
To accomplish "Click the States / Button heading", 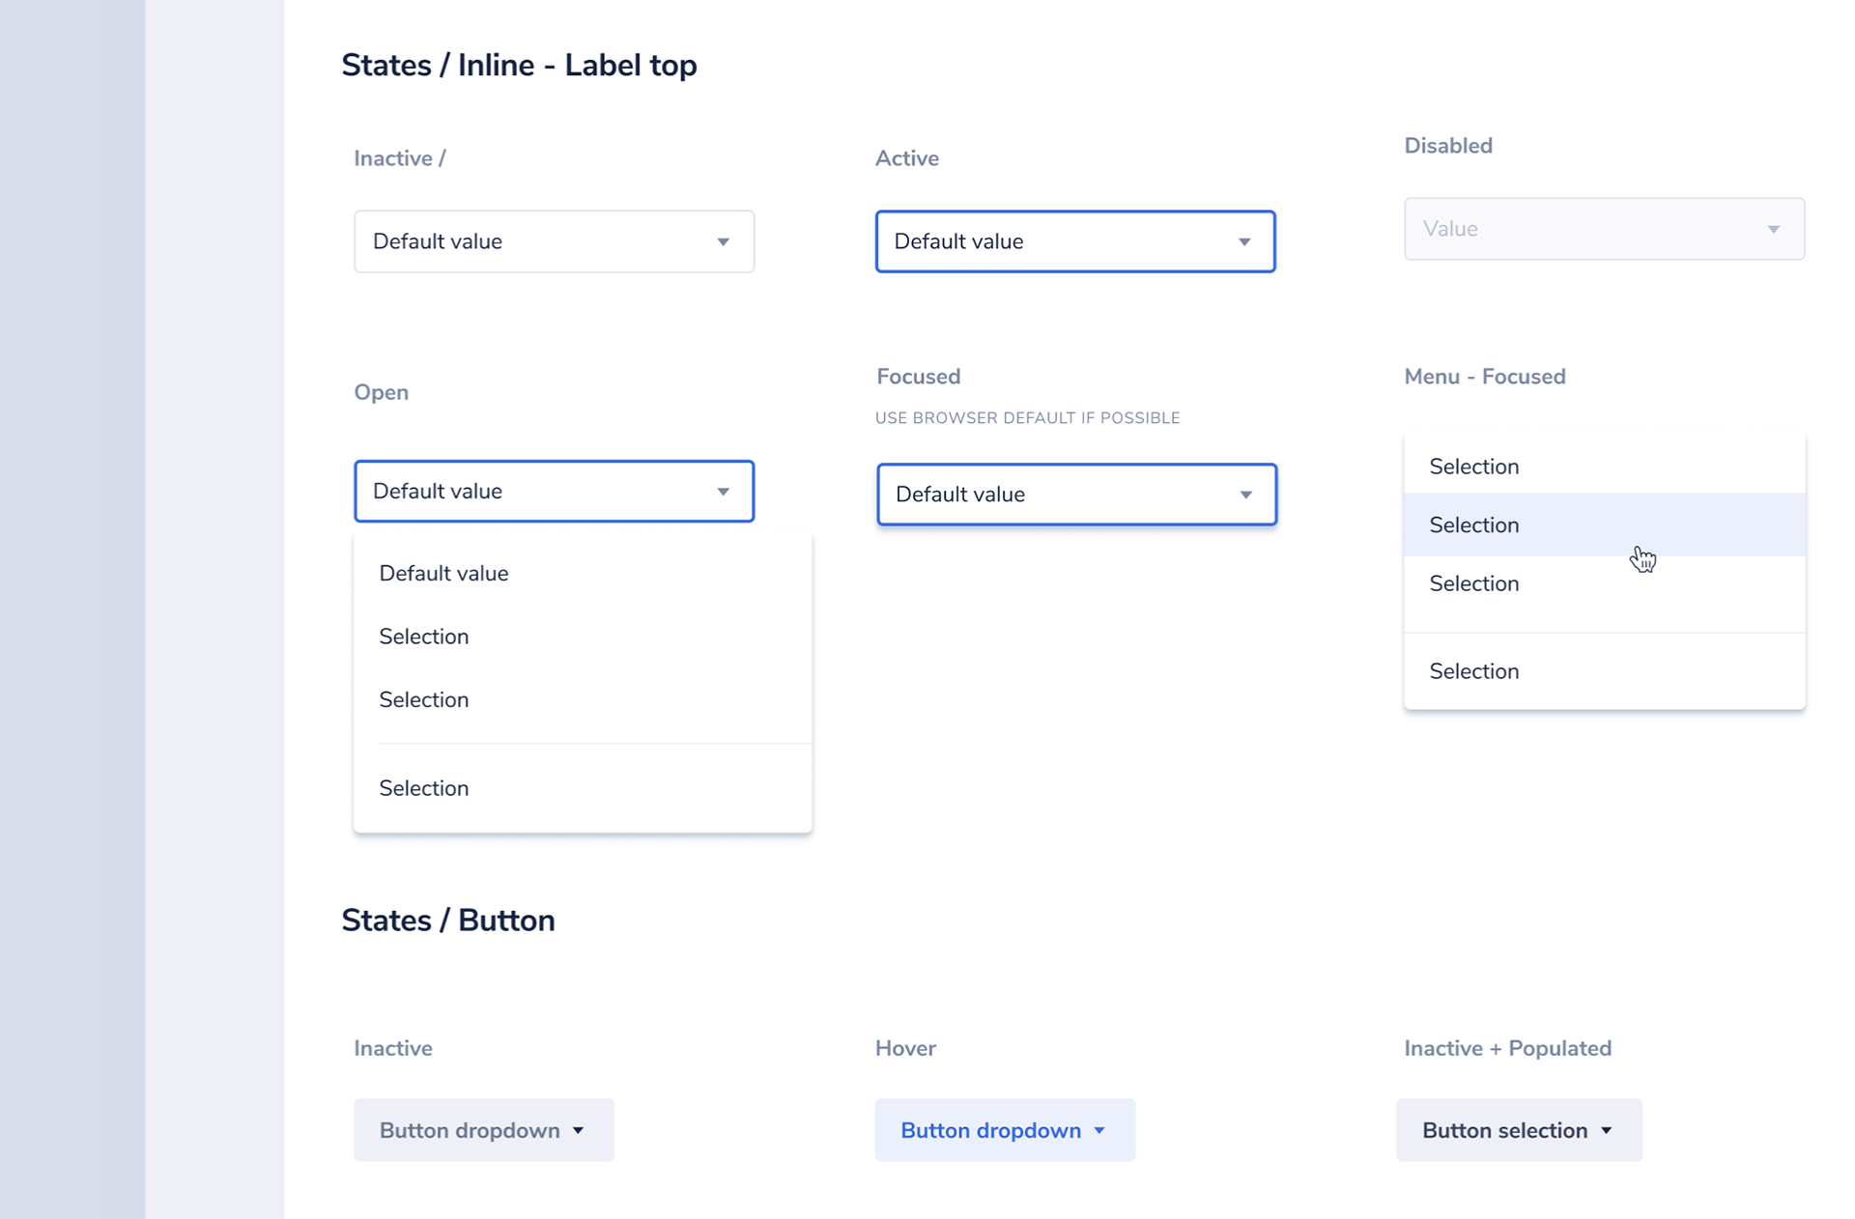I will pos(448,921).
